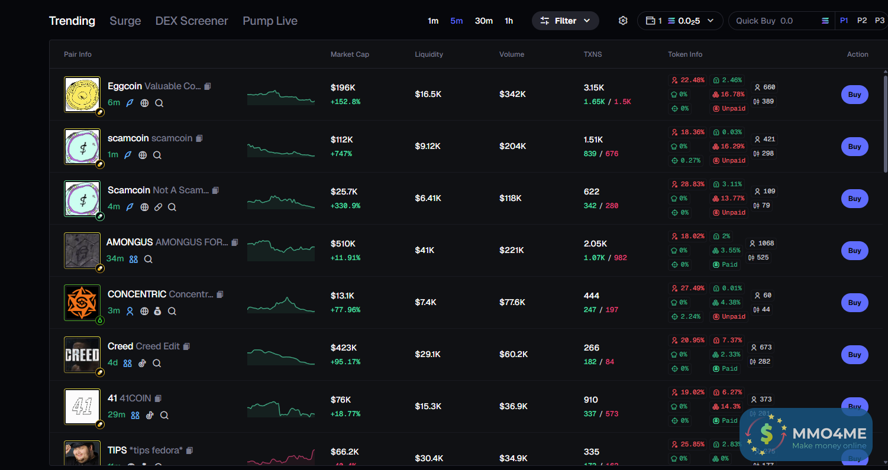Copy the 41COIN contract address

[x=158, y=398]
